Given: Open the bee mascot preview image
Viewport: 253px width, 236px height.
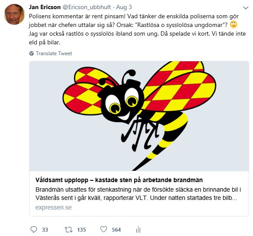Looking at the screenshot, I should 139,116.
